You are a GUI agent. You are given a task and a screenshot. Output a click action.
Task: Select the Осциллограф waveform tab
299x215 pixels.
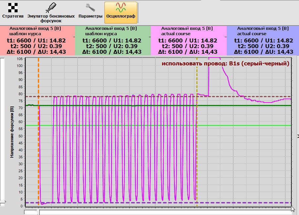click(x=121, y=12)
